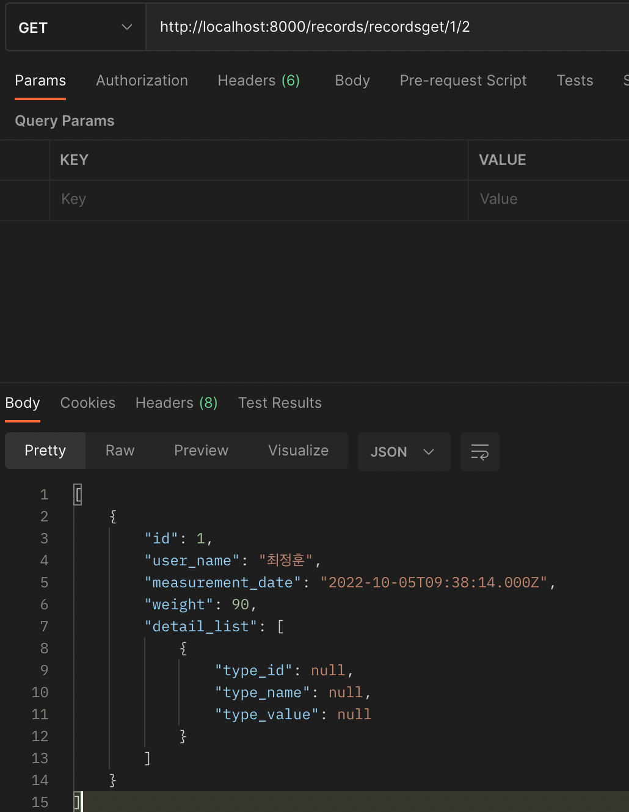629x812 pixels.
Task: Switch to the Authorization tab
Action: 141,80
